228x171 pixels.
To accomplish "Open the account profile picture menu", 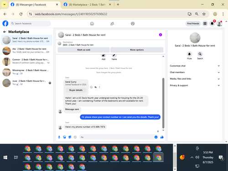I will [x=219, y=24].
